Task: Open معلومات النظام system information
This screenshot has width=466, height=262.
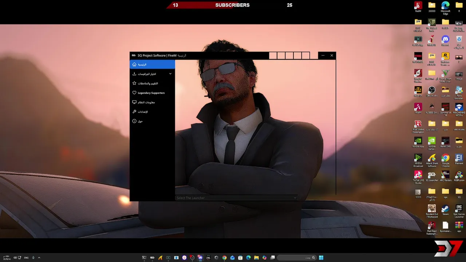Action: pyautogui.click(x=152, y=102)
